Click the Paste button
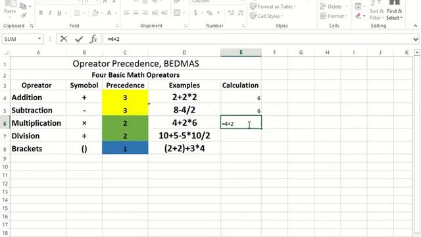Screen dimensions: 421x237 [10, 9]
